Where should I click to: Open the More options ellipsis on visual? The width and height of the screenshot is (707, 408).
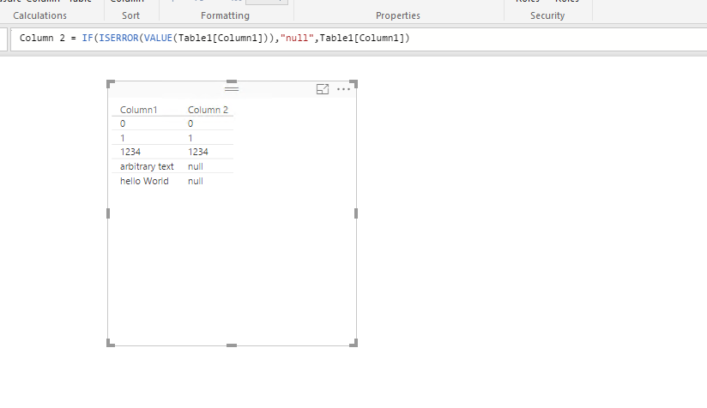(x=343, y=89)
